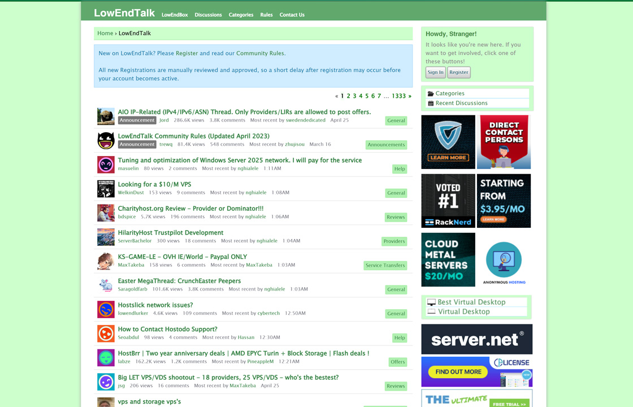Open the shield Learn More ad

(x=448, y=142)
